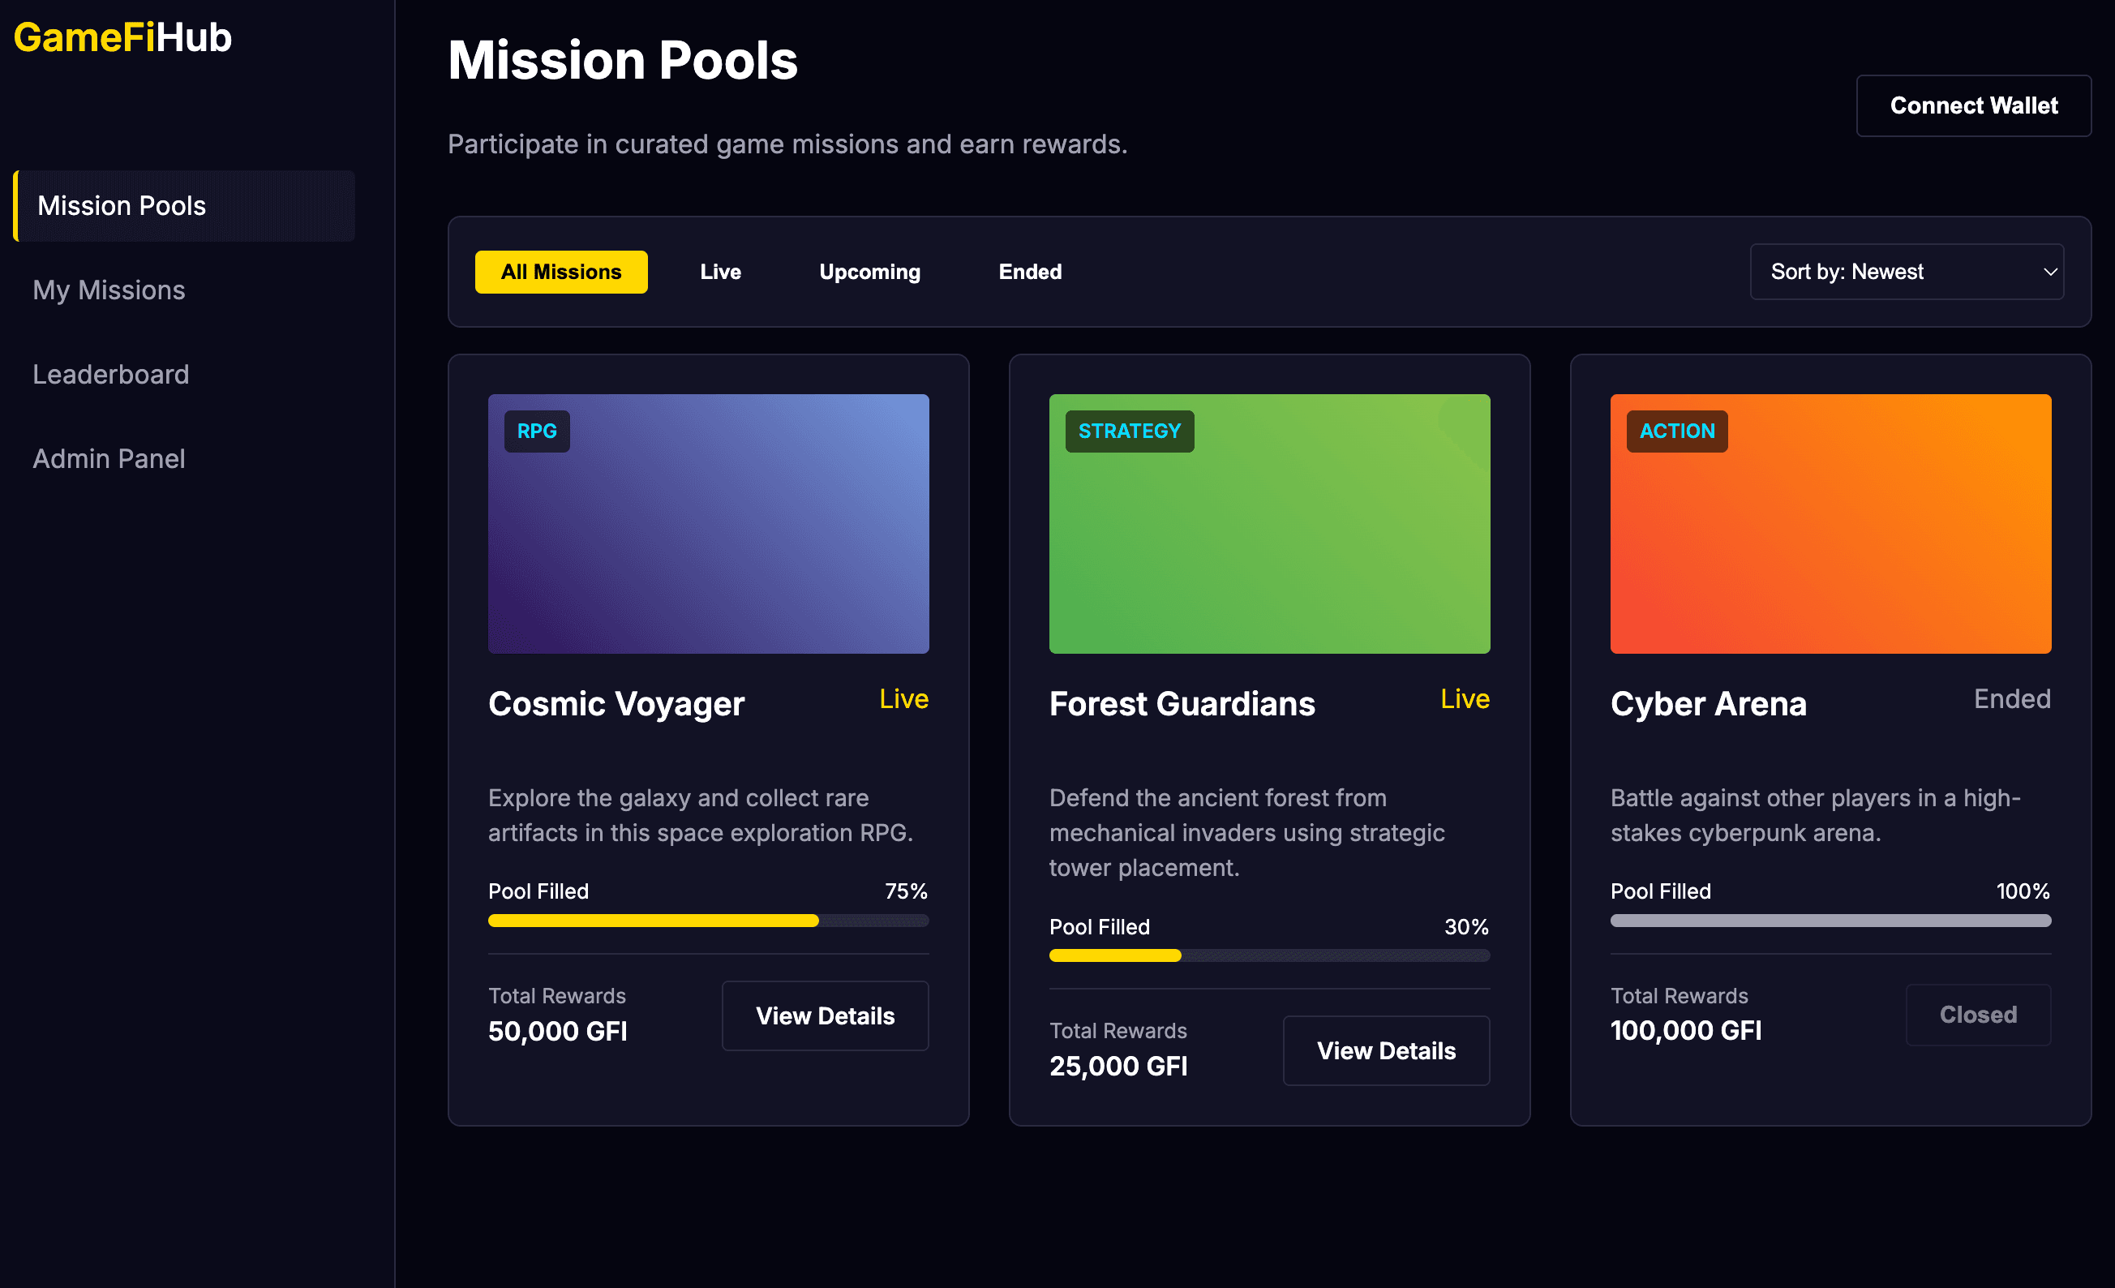Click Connect Wallet
The width and height of the screenshot is (2115, 1288).
[x=1973, y=105]
